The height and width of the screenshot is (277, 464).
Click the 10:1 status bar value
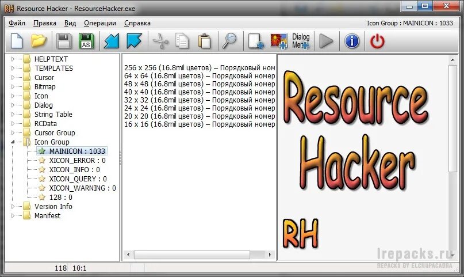(79, 268)
